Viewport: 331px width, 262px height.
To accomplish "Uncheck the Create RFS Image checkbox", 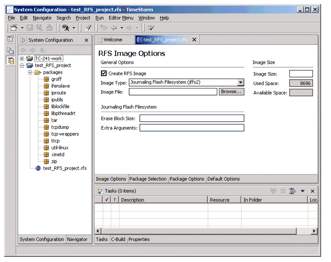I will (104, 74).
